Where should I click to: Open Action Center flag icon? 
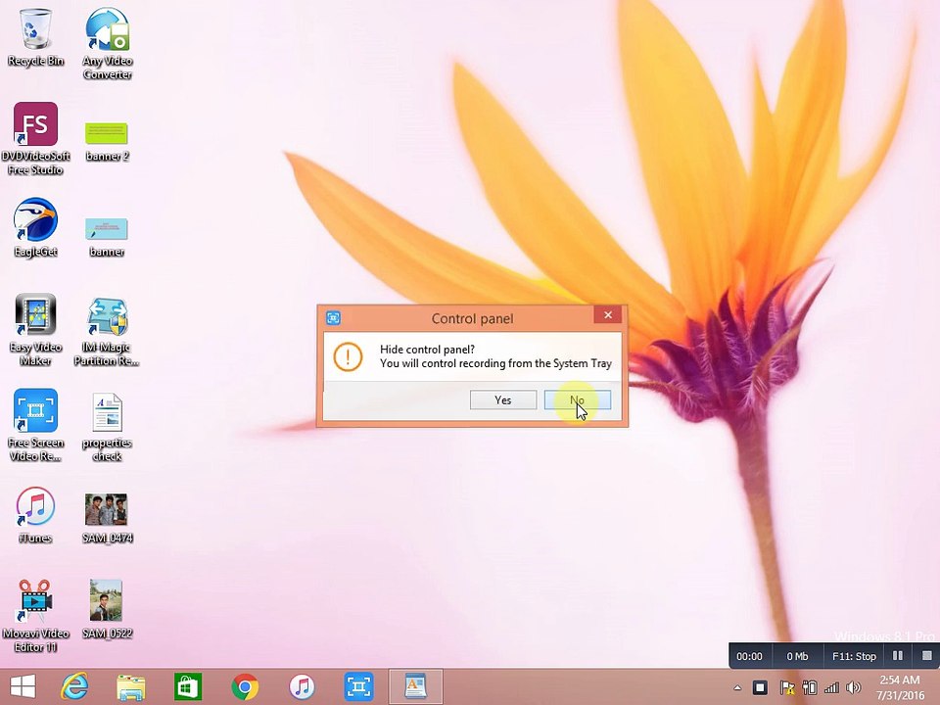pyautogui.click(x=787, y=687)
